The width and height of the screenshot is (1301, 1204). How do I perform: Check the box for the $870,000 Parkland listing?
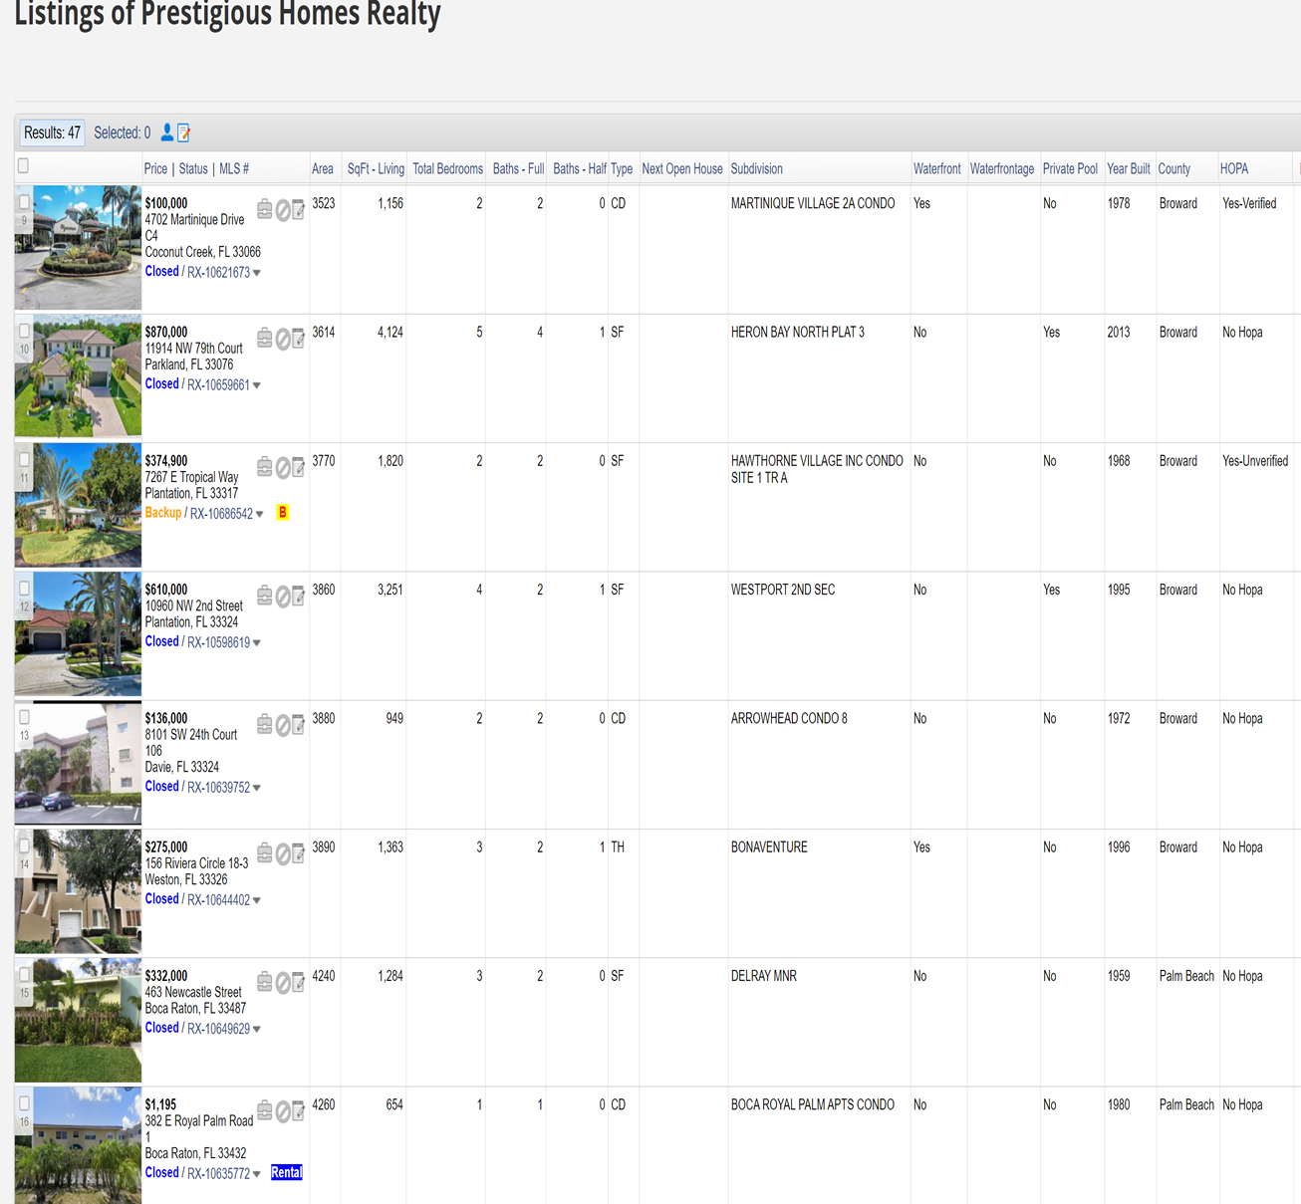point(24,331)
